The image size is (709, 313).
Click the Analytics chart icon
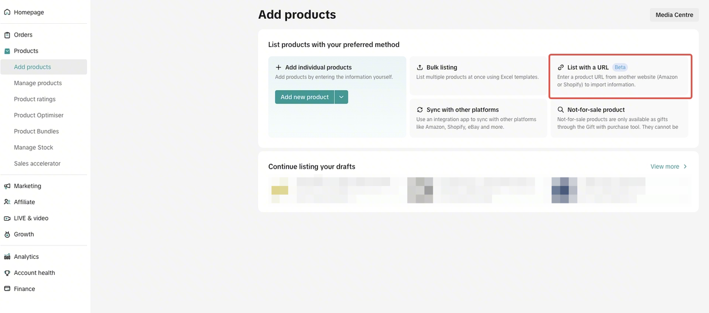coord(7,257)
